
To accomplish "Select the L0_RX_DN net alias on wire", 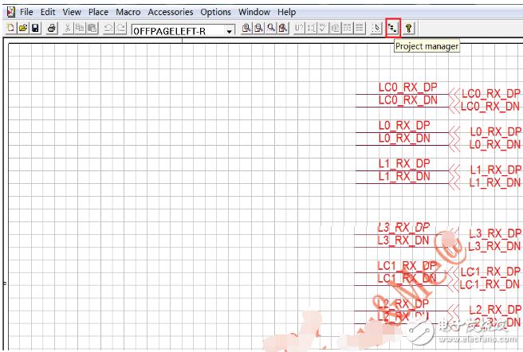I will 404,139.
